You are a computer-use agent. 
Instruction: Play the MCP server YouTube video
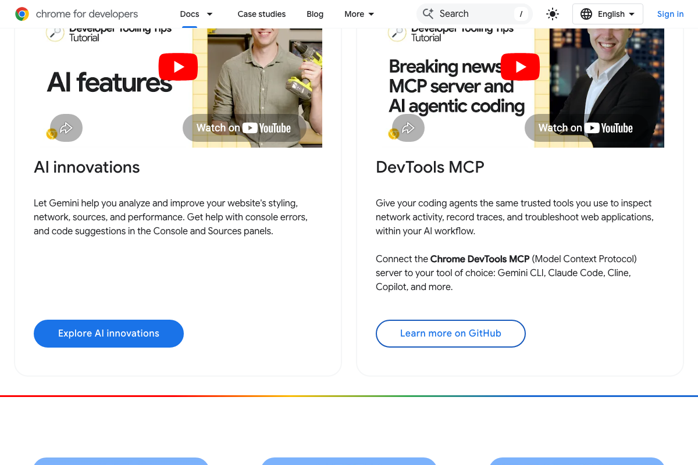pyautogui.click(x=520, y=67)
